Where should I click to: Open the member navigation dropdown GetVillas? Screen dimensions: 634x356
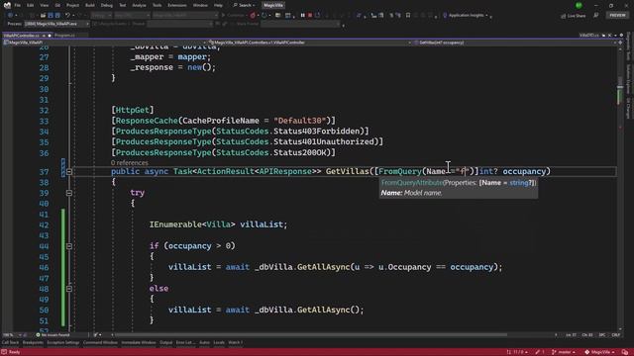pos(514,43)
